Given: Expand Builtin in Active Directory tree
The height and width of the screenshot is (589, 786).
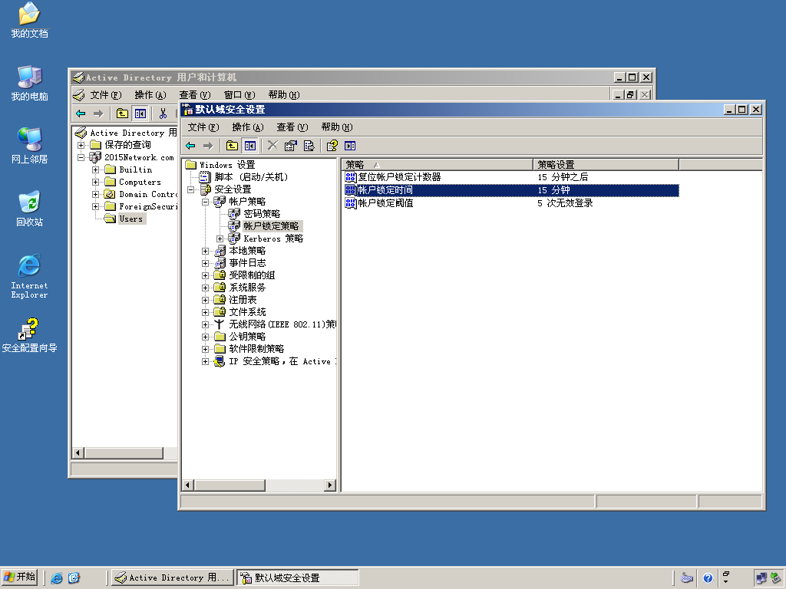Looking at the screenshot, I should [x=95, y=169].
